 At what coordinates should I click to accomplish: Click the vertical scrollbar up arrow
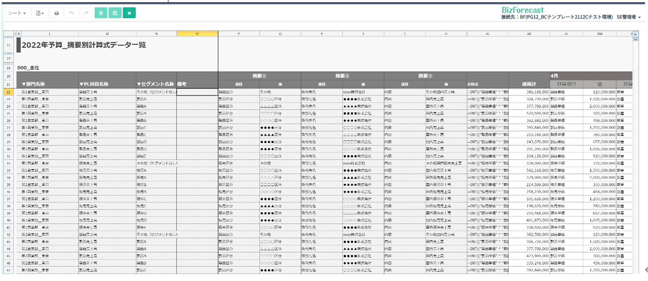(635, 34)
